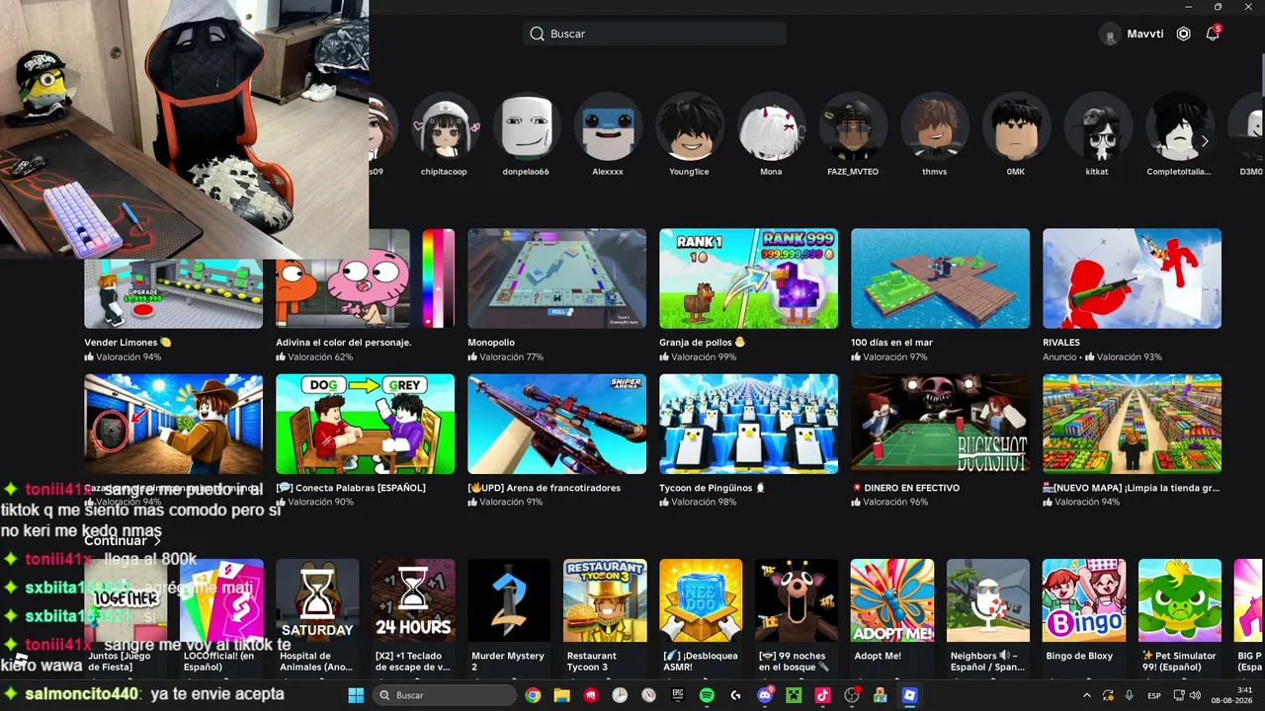Open the notifications bell
The width and height of the screenshot is (1265, 711).
coord(1213,34)
